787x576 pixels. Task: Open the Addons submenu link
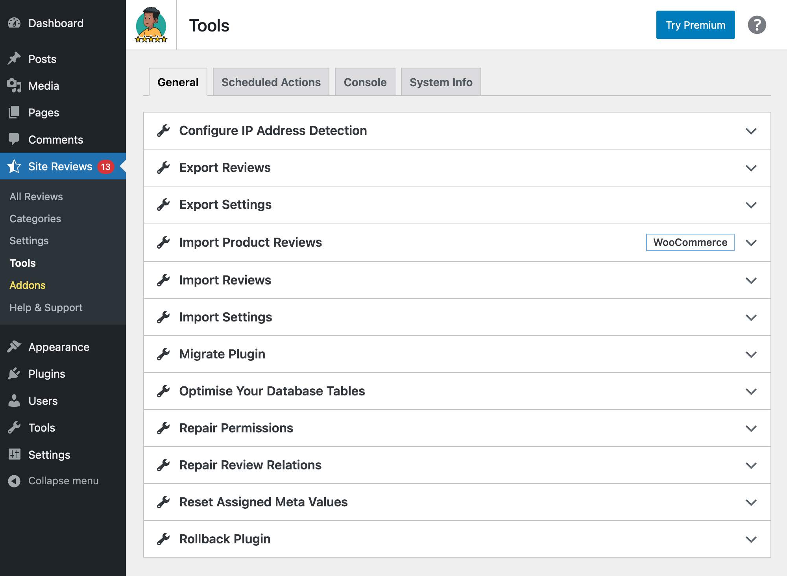point(28,285)
